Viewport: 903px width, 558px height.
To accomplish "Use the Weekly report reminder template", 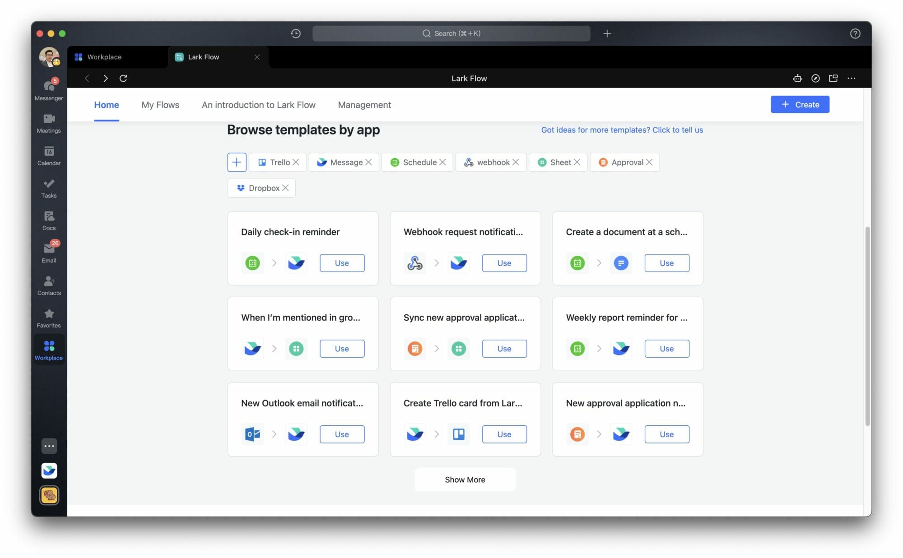I will point(666,349).
